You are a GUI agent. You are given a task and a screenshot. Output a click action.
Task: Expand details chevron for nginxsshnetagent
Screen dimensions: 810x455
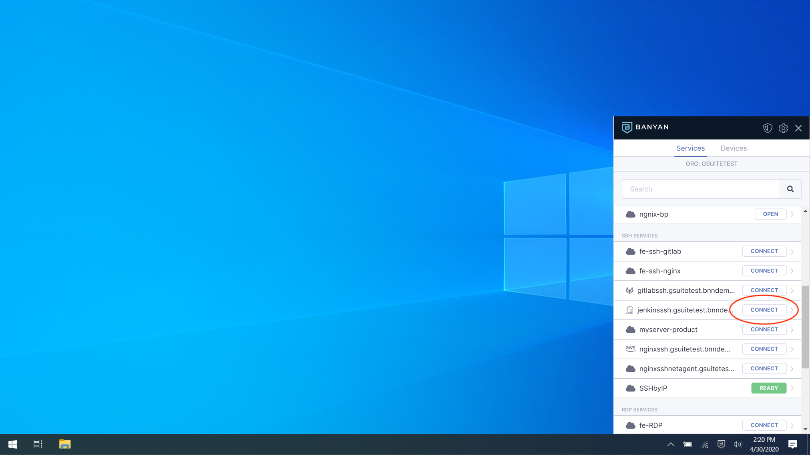pyautogui.click(x=792, y=369)
